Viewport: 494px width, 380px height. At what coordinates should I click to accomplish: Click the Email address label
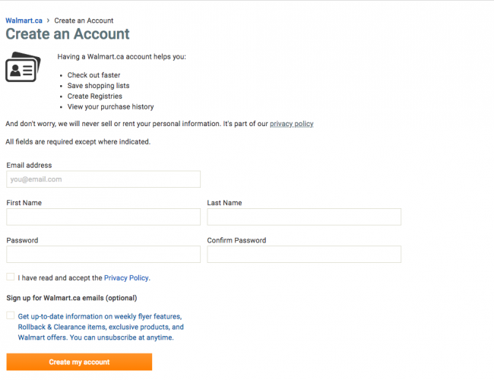[x=29, y=165]
